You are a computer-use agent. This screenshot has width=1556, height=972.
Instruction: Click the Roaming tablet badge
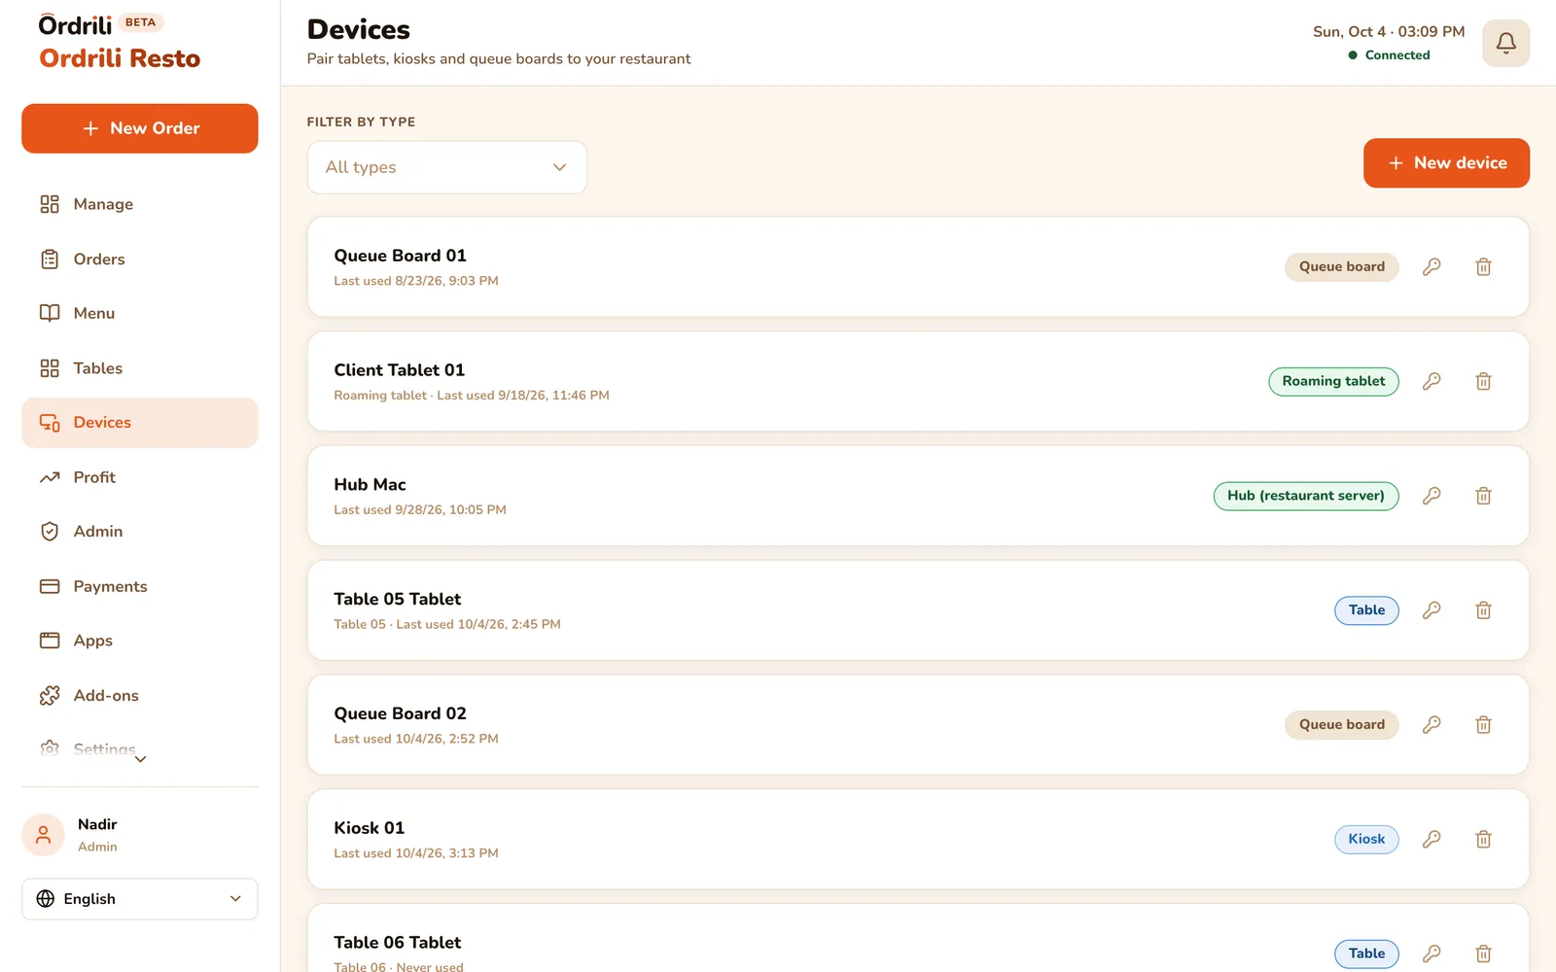tap(1333, 381)
